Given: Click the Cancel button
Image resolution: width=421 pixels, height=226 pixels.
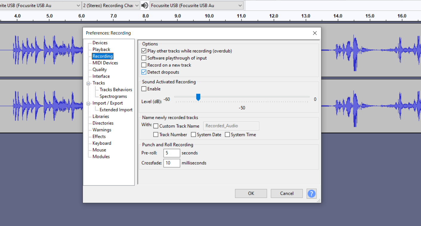Looking at the screenshot, I should pos(287,194).
